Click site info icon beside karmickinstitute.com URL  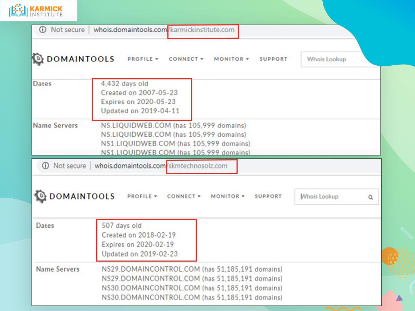(x=43, y=30)
